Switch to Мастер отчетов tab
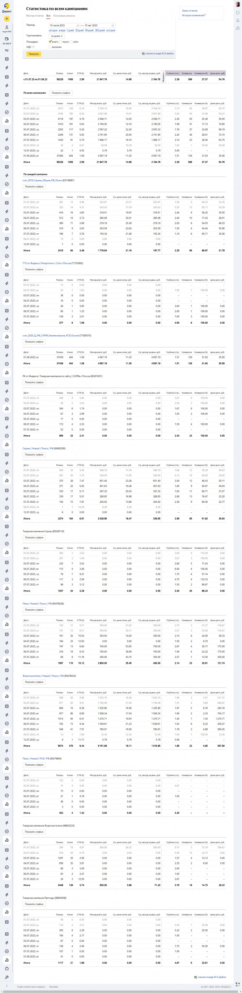The height and width of the screenshot is (993, 242). pos(35,16)
